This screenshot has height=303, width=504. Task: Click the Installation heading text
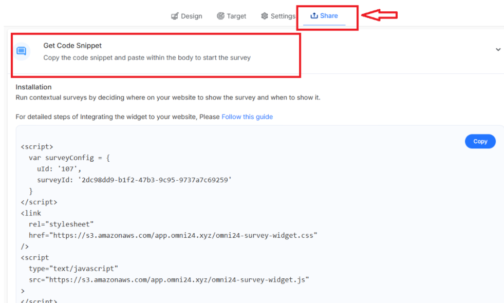[x=33, y=87]
